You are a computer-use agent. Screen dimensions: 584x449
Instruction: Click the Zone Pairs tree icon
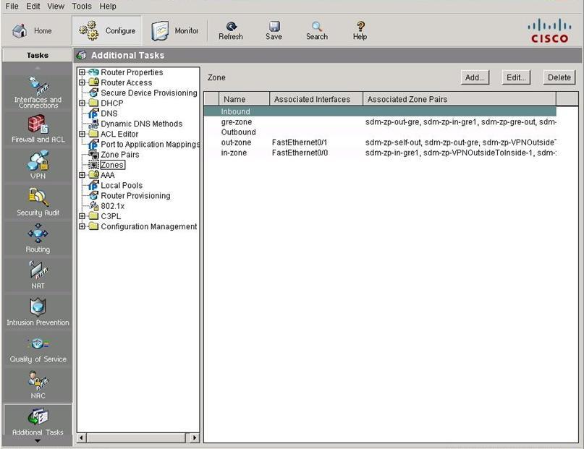[x=94, y=155]
